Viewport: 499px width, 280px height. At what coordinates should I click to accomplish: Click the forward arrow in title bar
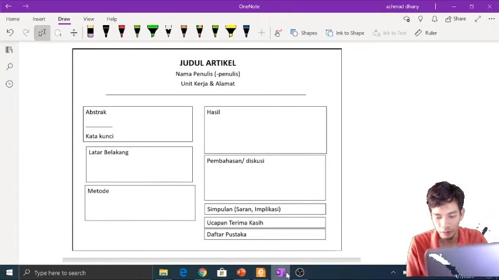[26, 6]
